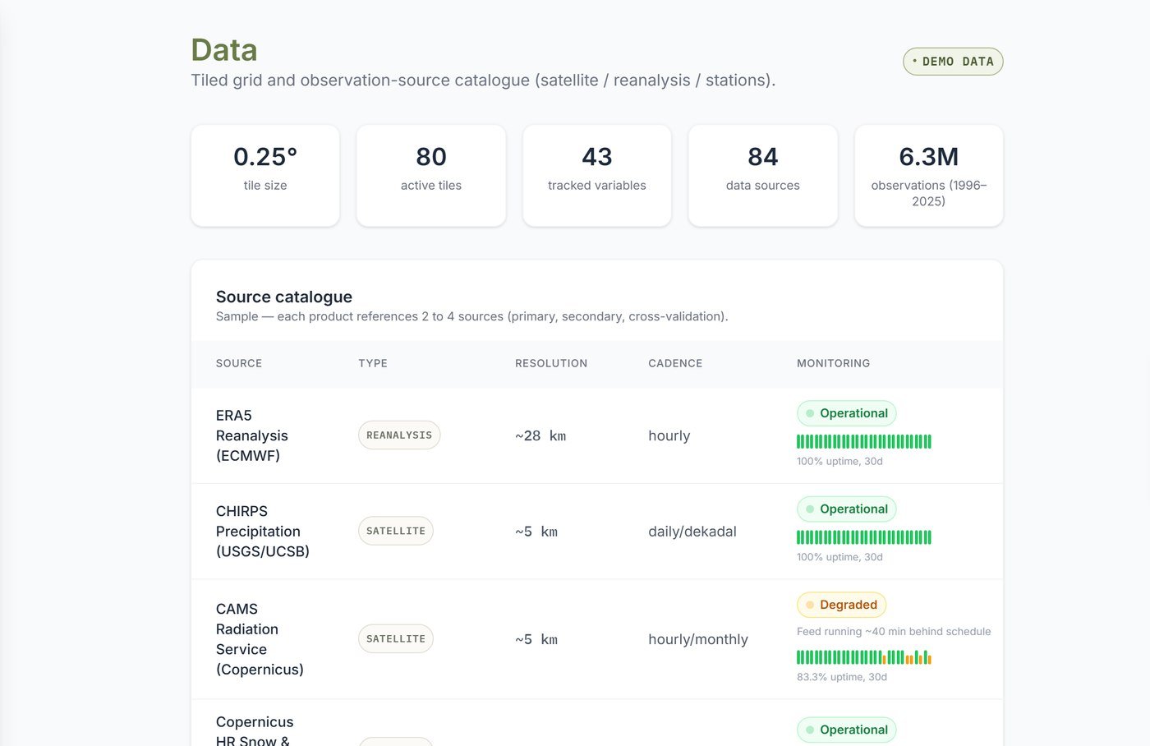Viewport: 1150px width, 746px height.
Task: Click the Copernicus HR Snow source name
Action: 255,731
